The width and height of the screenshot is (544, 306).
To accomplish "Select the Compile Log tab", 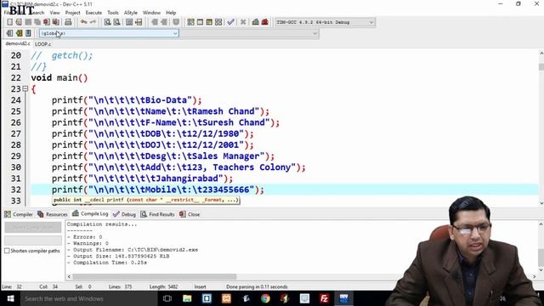I will pyautogui.click(x=90, y=213).
